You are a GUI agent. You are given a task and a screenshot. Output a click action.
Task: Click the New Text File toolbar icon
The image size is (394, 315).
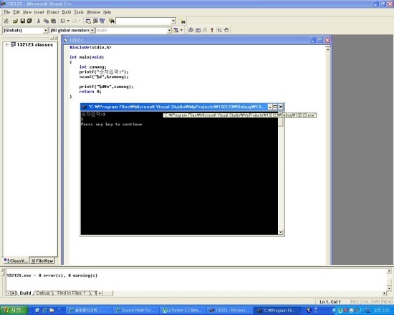pyautogui.click(x=6, y=21)
